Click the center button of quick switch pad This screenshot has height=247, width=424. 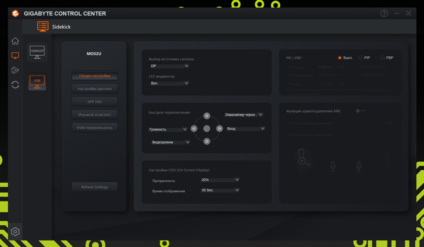tap(207, 129)
